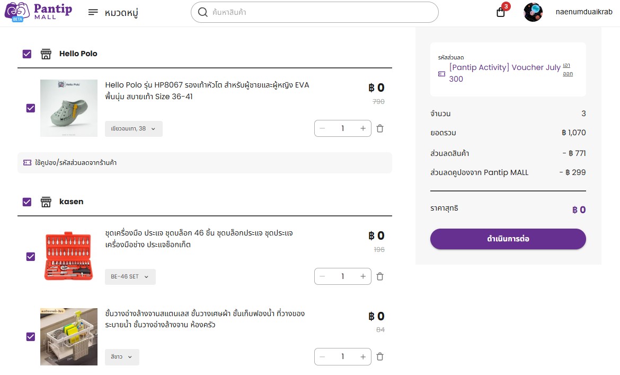Remove the 46-piece socket set with trash icon
The image size is (620, 375).
pos(380,276)
